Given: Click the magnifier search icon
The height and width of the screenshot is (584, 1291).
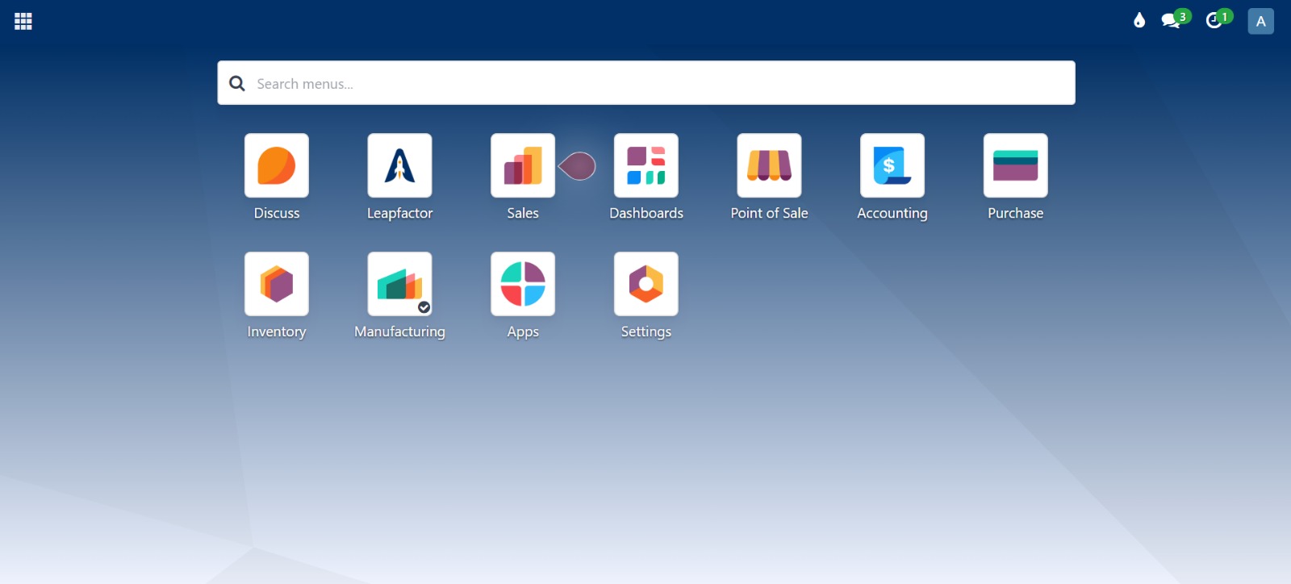Looking at the screenshot, I should [x=237, y=83].
